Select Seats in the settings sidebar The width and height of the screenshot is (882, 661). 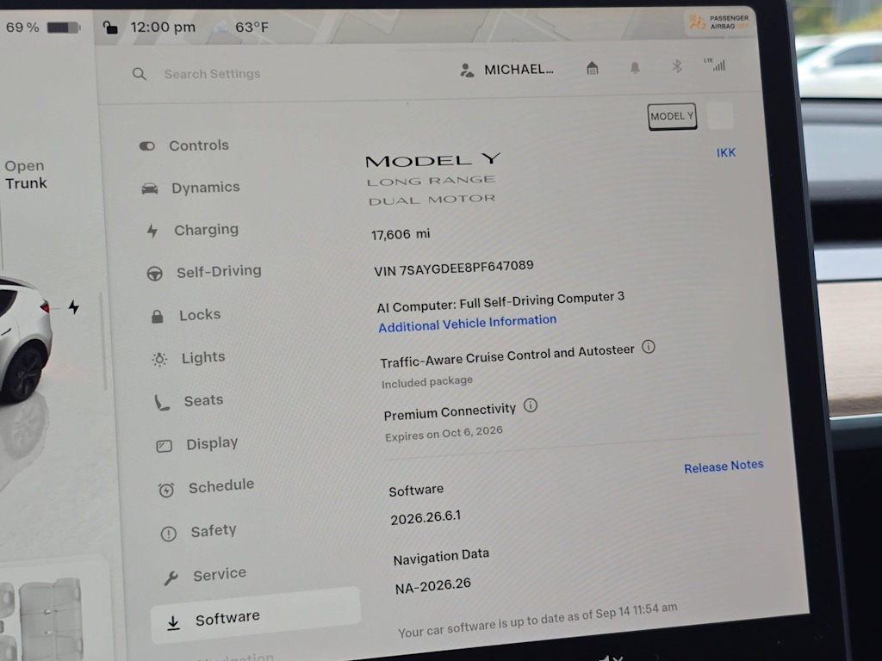[189, 401]
